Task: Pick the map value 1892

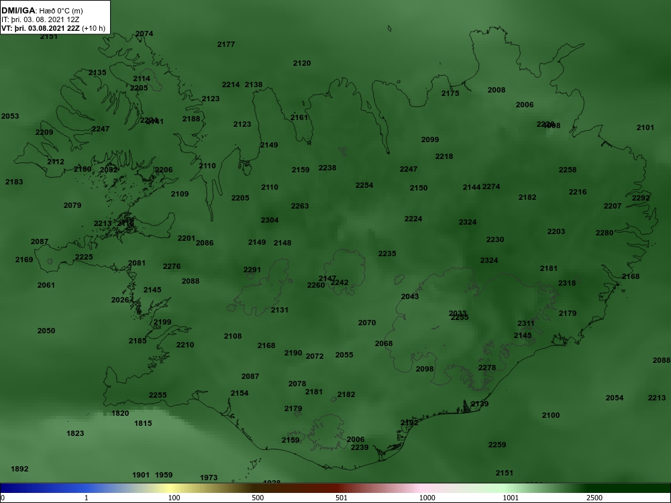Action: 19,469
